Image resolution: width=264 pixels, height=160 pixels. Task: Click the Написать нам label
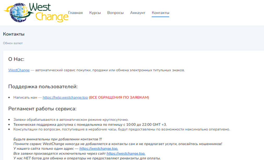(25, 97)
